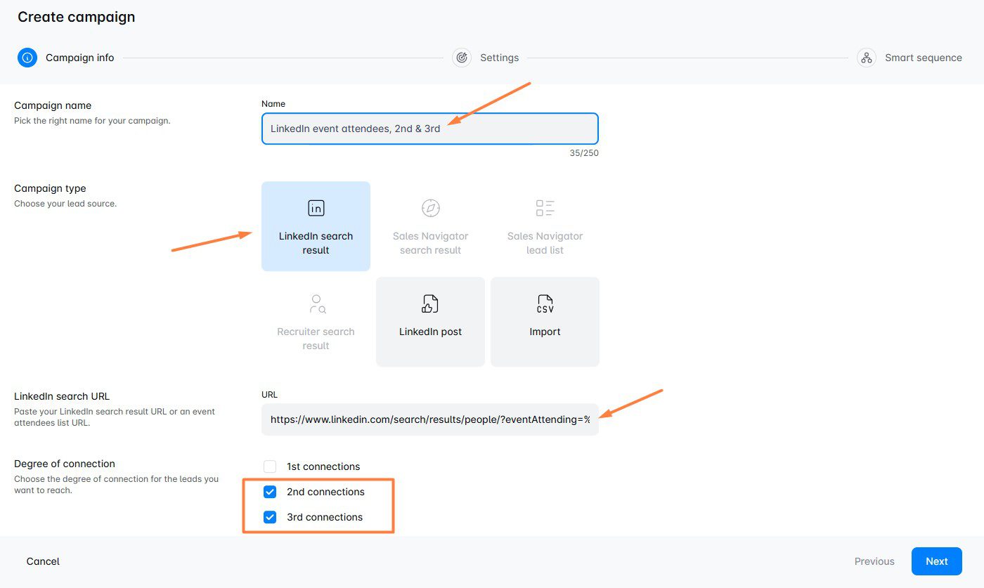Click the Recruiter person-search icon
Screen dimensions: 984x588
(317, 303)
